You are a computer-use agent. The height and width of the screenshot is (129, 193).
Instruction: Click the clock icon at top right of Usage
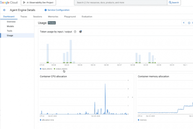(x=189, y=23)
